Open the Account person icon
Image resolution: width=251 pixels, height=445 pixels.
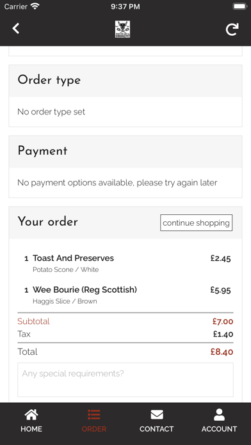(x=219, y=415)
